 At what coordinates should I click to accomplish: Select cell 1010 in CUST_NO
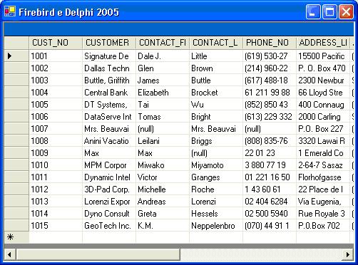point(56,165)
